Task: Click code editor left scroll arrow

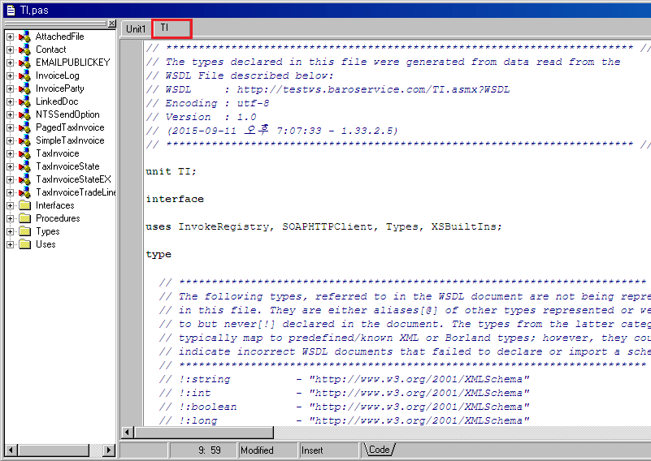Action: coord(127,433)
